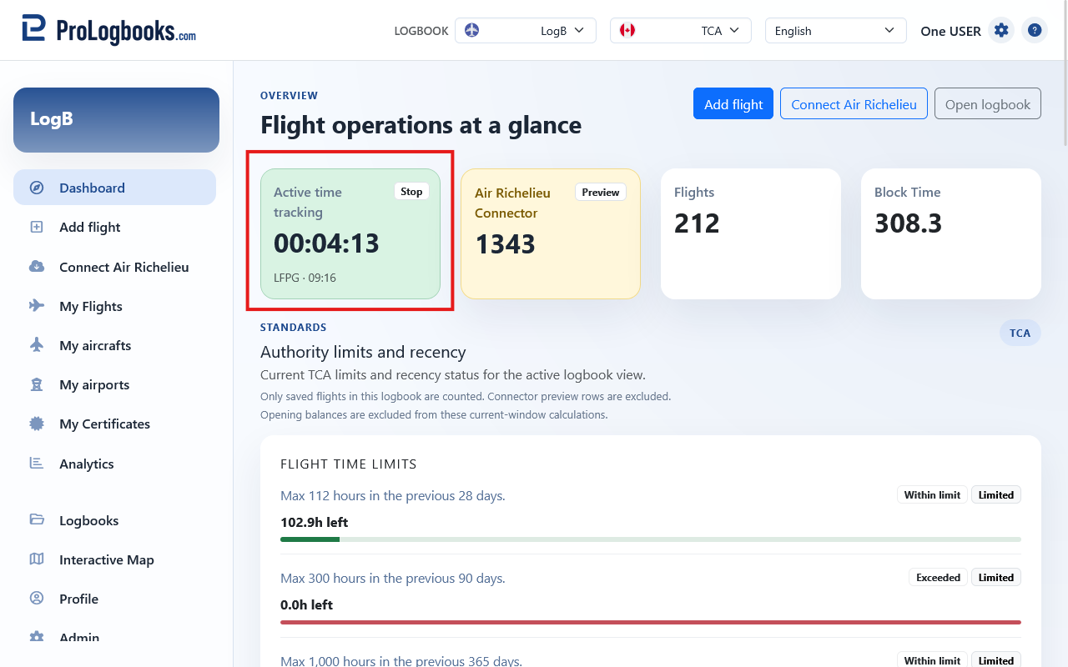Open the settings gear icon
Screen dimensions: 1068x667
[1001, 30]
